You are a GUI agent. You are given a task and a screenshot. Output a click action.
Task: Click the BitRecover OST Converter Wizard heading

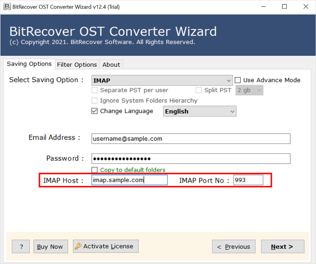tap(113, 31)
